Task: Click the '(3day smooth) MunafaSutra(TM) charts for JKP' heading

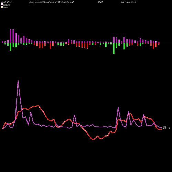Action: click(52, 2)
